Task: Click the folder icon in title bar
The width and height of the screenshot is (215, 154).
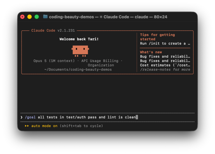Action: 45,16
